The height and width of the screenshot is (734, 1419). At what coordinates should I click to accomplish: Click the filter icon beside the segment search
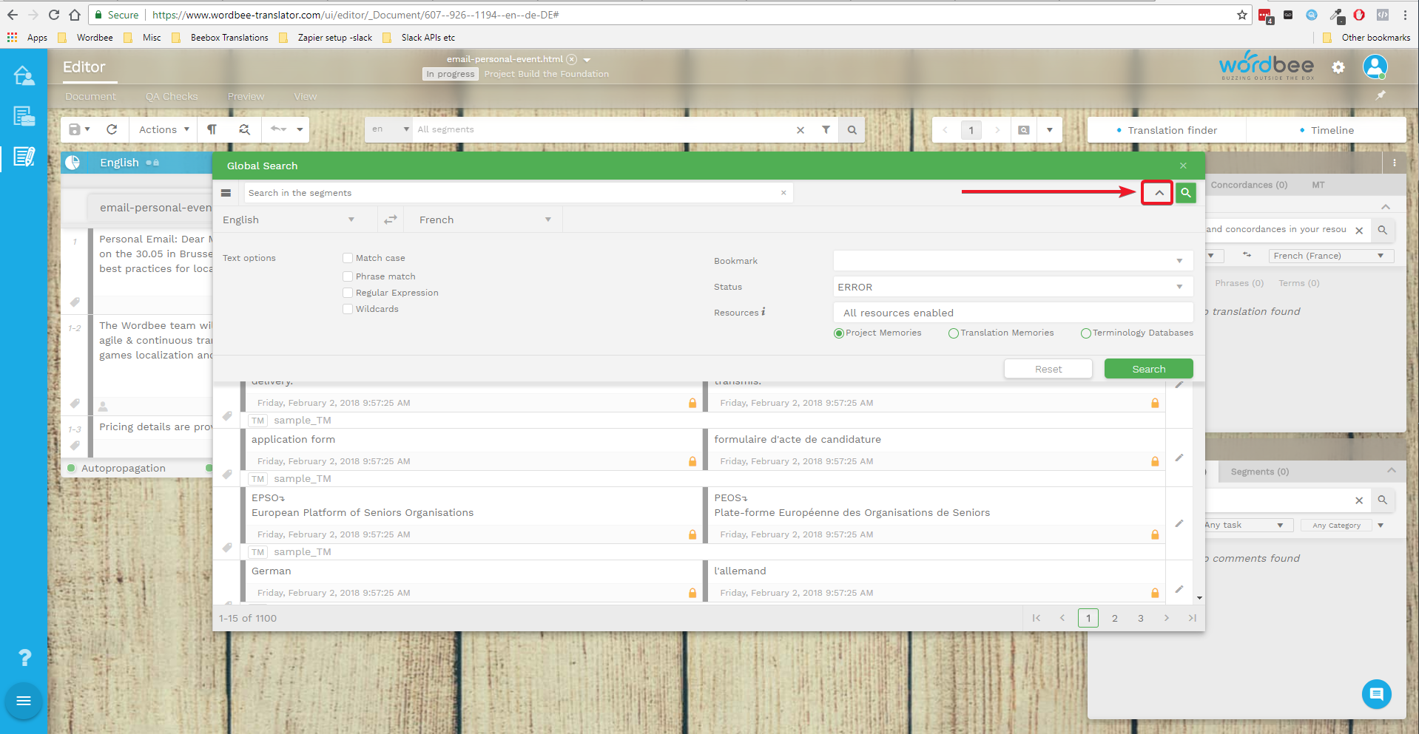pyautogui.click(x=826, y=129)
